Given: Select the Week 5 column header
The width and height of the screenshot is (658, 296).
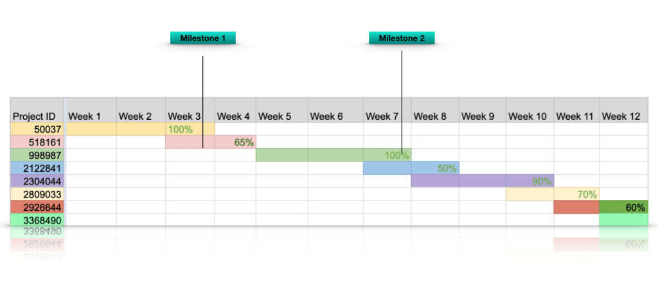Looking at the screenshot, I should (281, 116).
